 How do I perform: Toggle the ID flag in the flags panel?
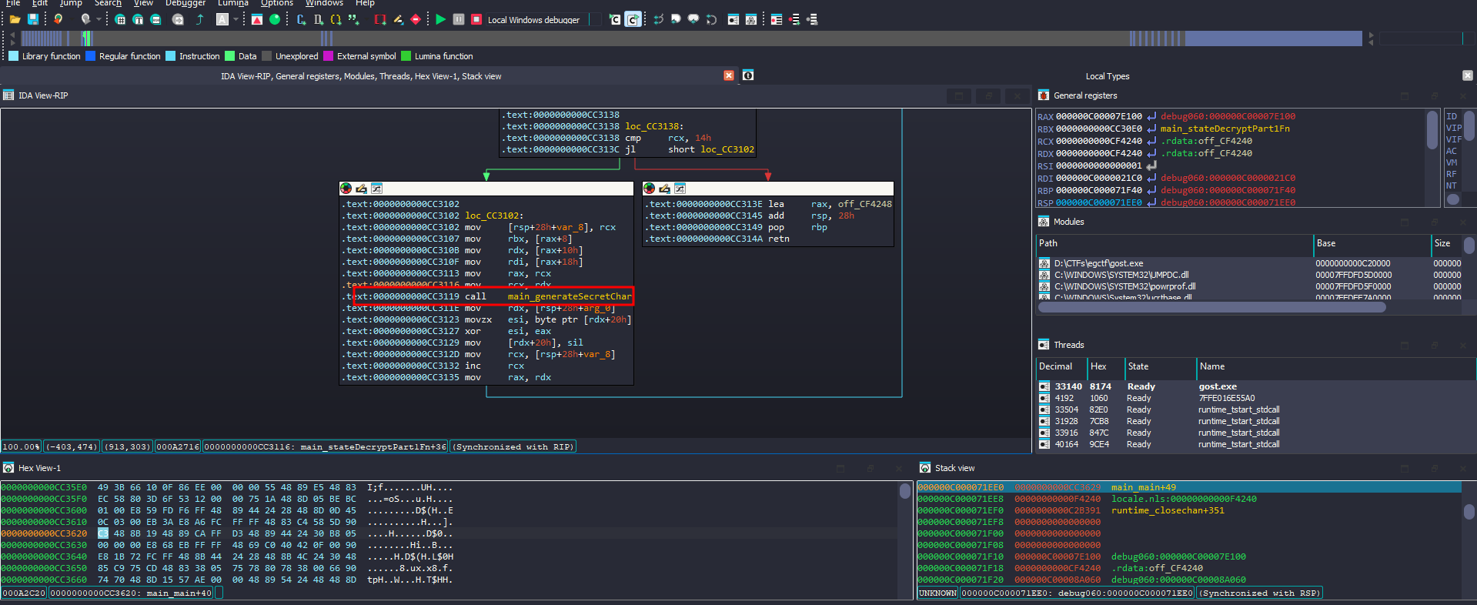point(1452,117)
